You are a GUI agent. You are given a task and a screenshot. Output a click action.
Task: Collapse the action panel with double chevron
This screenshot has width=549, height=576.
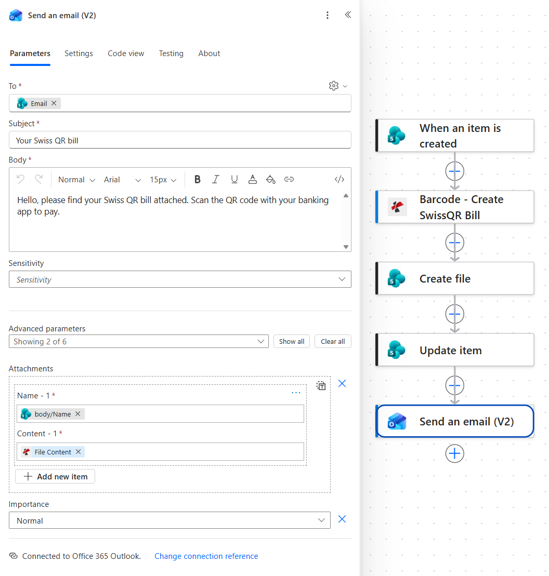coord(348,15)
